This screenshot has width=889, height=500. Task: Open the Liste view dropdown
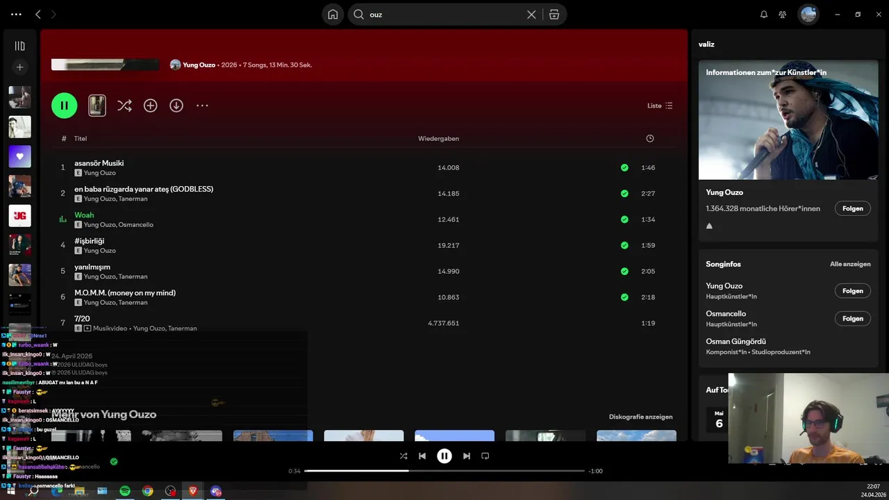[660, 106]
